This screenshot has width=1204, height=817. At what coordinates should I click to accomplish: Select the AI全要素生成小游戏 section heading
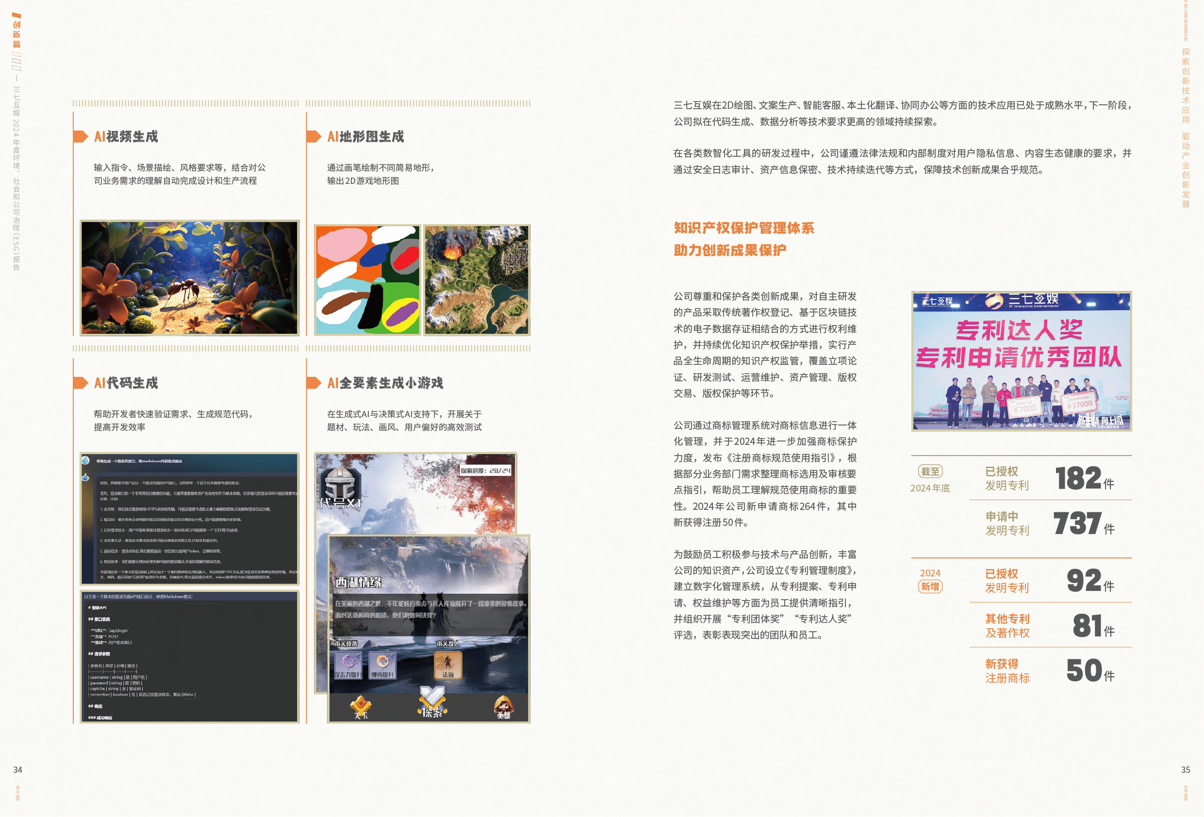[385, 383]
